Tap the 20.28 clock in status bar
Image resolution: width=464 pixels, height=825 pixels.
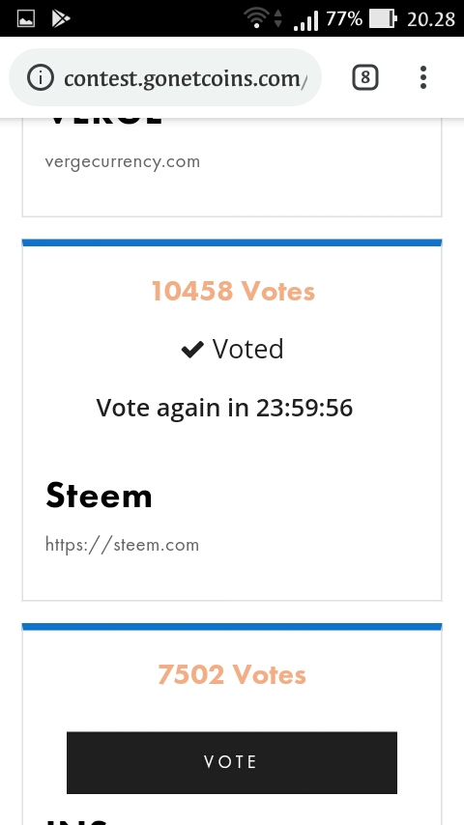pos(431,19)
